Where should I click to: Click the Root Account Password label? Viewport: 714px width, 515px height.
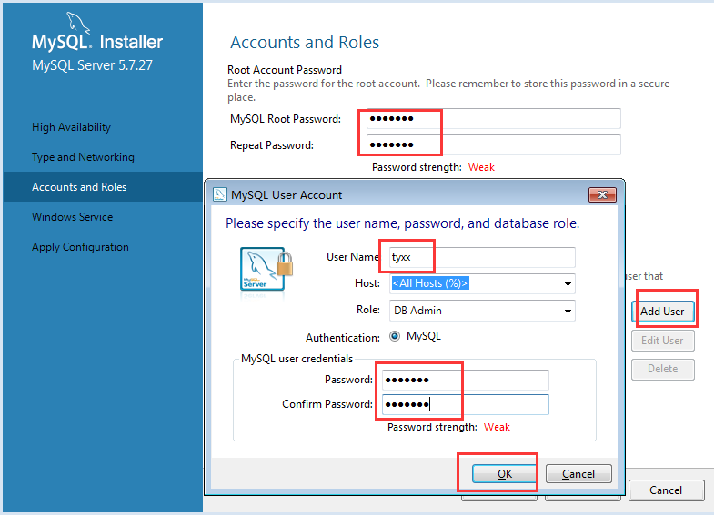point(285,70)
